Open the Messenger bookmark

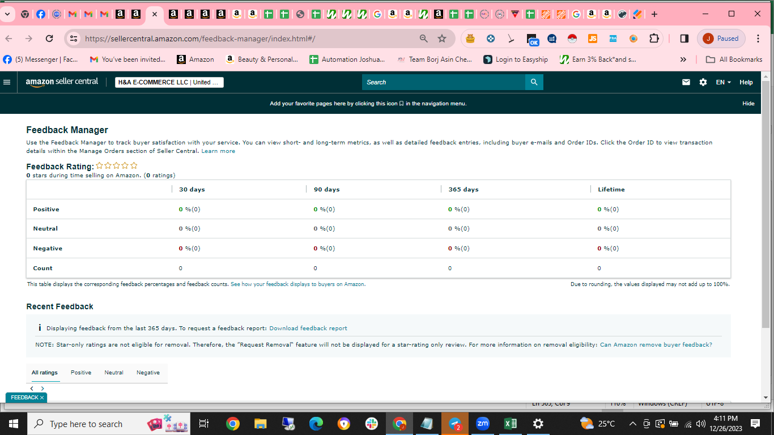pos(41,59)
